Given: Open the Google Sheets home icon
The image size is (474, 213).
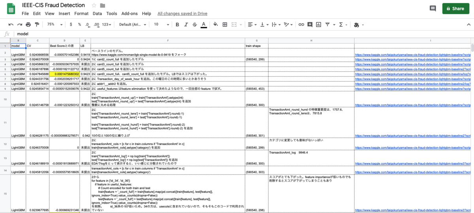Looking at the screenshot, I should [x=11, y=9].
